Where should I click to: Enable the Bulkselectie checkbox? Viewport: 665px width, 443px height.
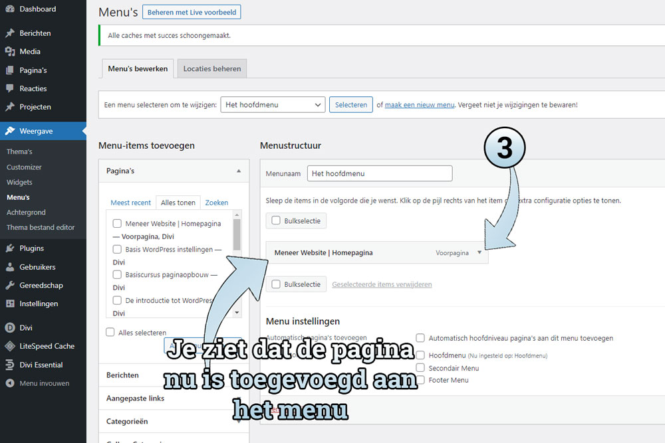[275, 221]
